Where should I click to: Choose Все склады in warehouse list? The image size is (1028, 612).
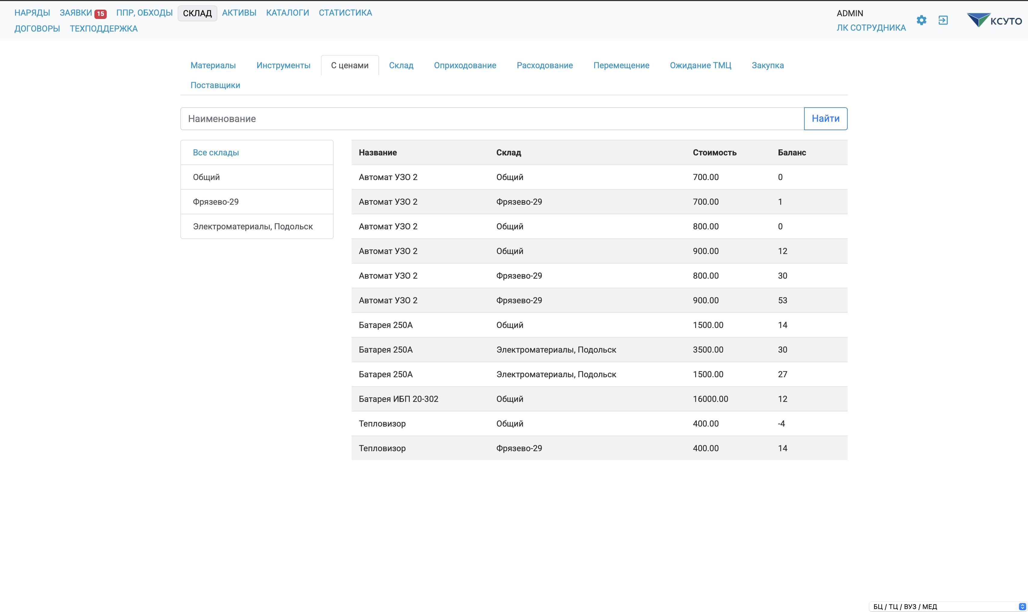216,153
